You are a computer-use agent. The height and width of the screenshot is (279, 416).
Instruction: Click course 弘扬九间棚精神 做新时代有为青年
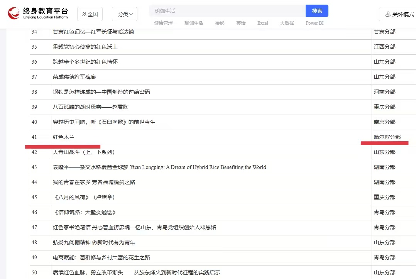[x=94, y=242]
